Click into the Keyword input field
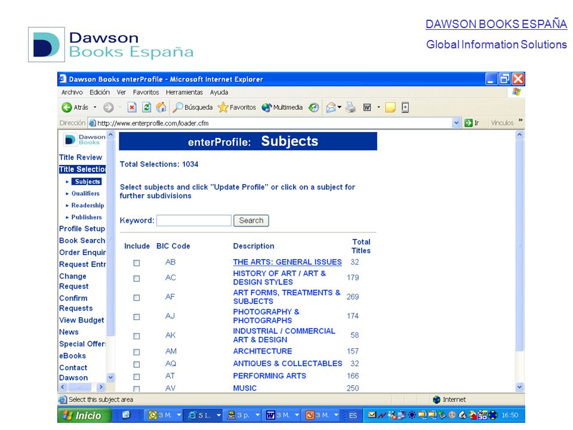The height and width of the screenshot is (430, 573). click(x=194, y=220)
